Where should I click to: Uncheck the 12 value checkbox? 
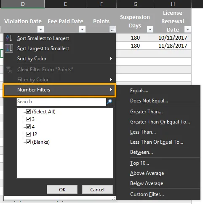coord(28,134)
